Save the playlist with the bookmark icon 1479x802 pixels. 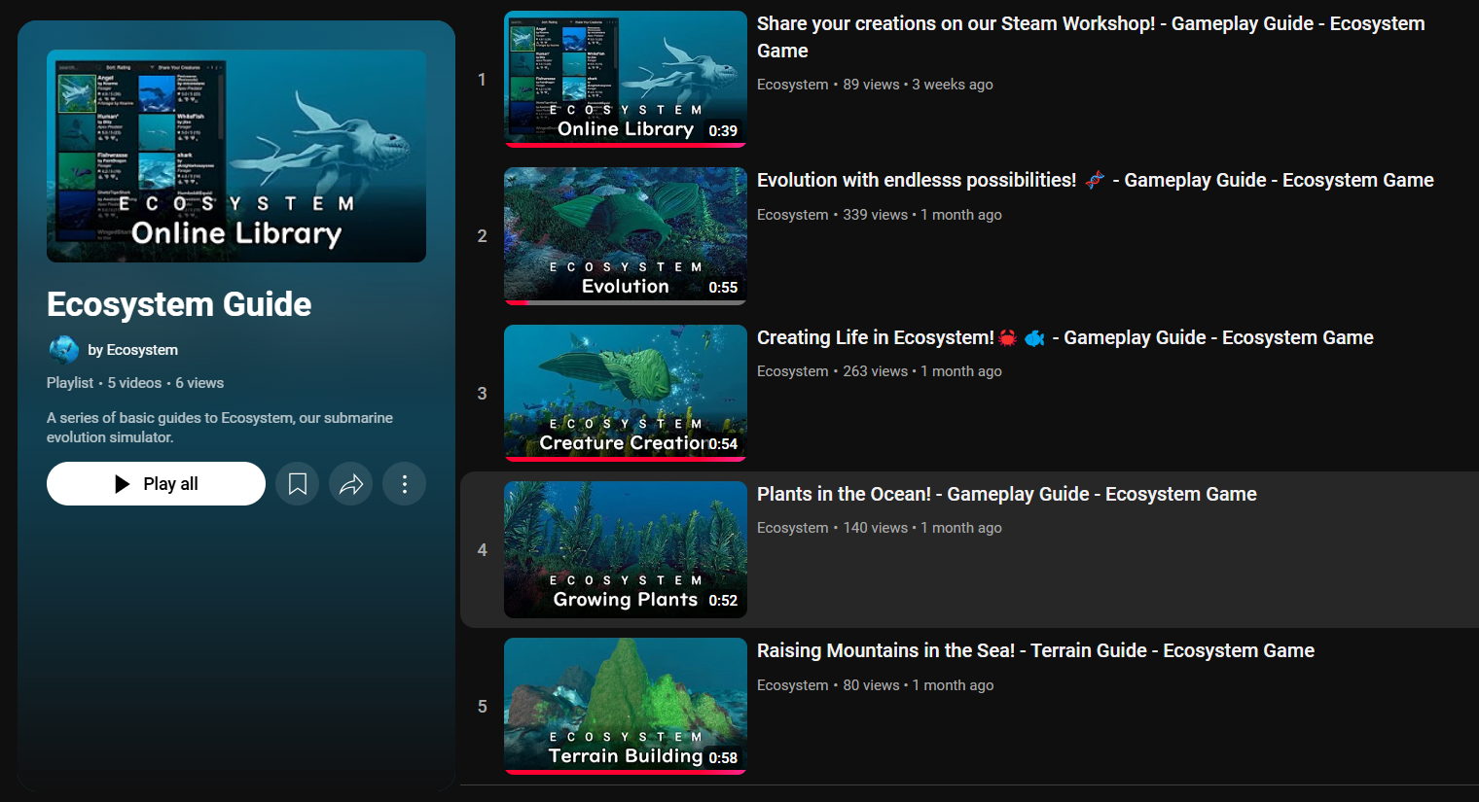(298, 484)
